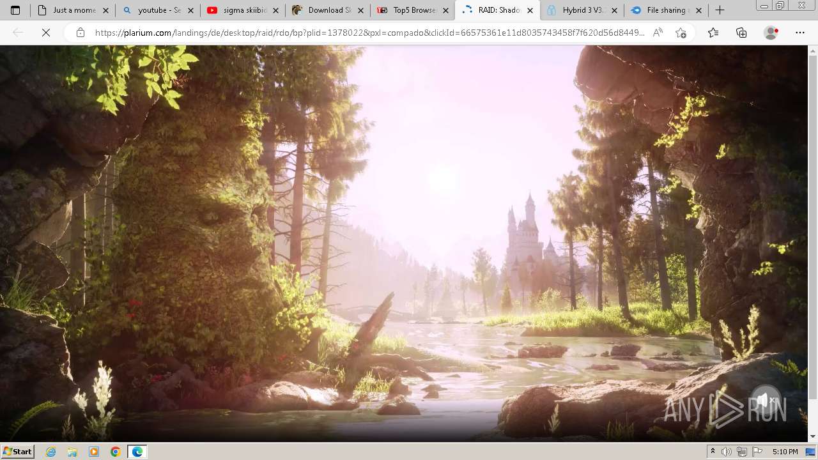Open Windows Media Player from the taskbar
The width and height of the screenshot is (818, 460).
pos(94,452)
